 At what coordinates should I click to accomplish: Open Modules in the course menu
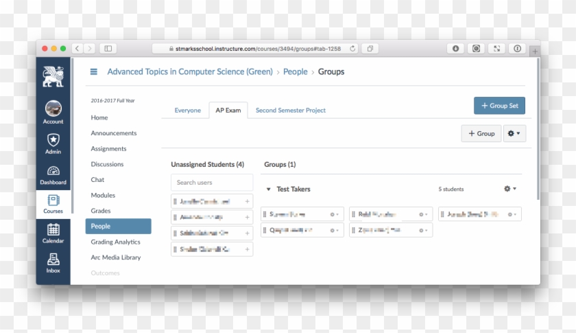(x=103, y=195)
